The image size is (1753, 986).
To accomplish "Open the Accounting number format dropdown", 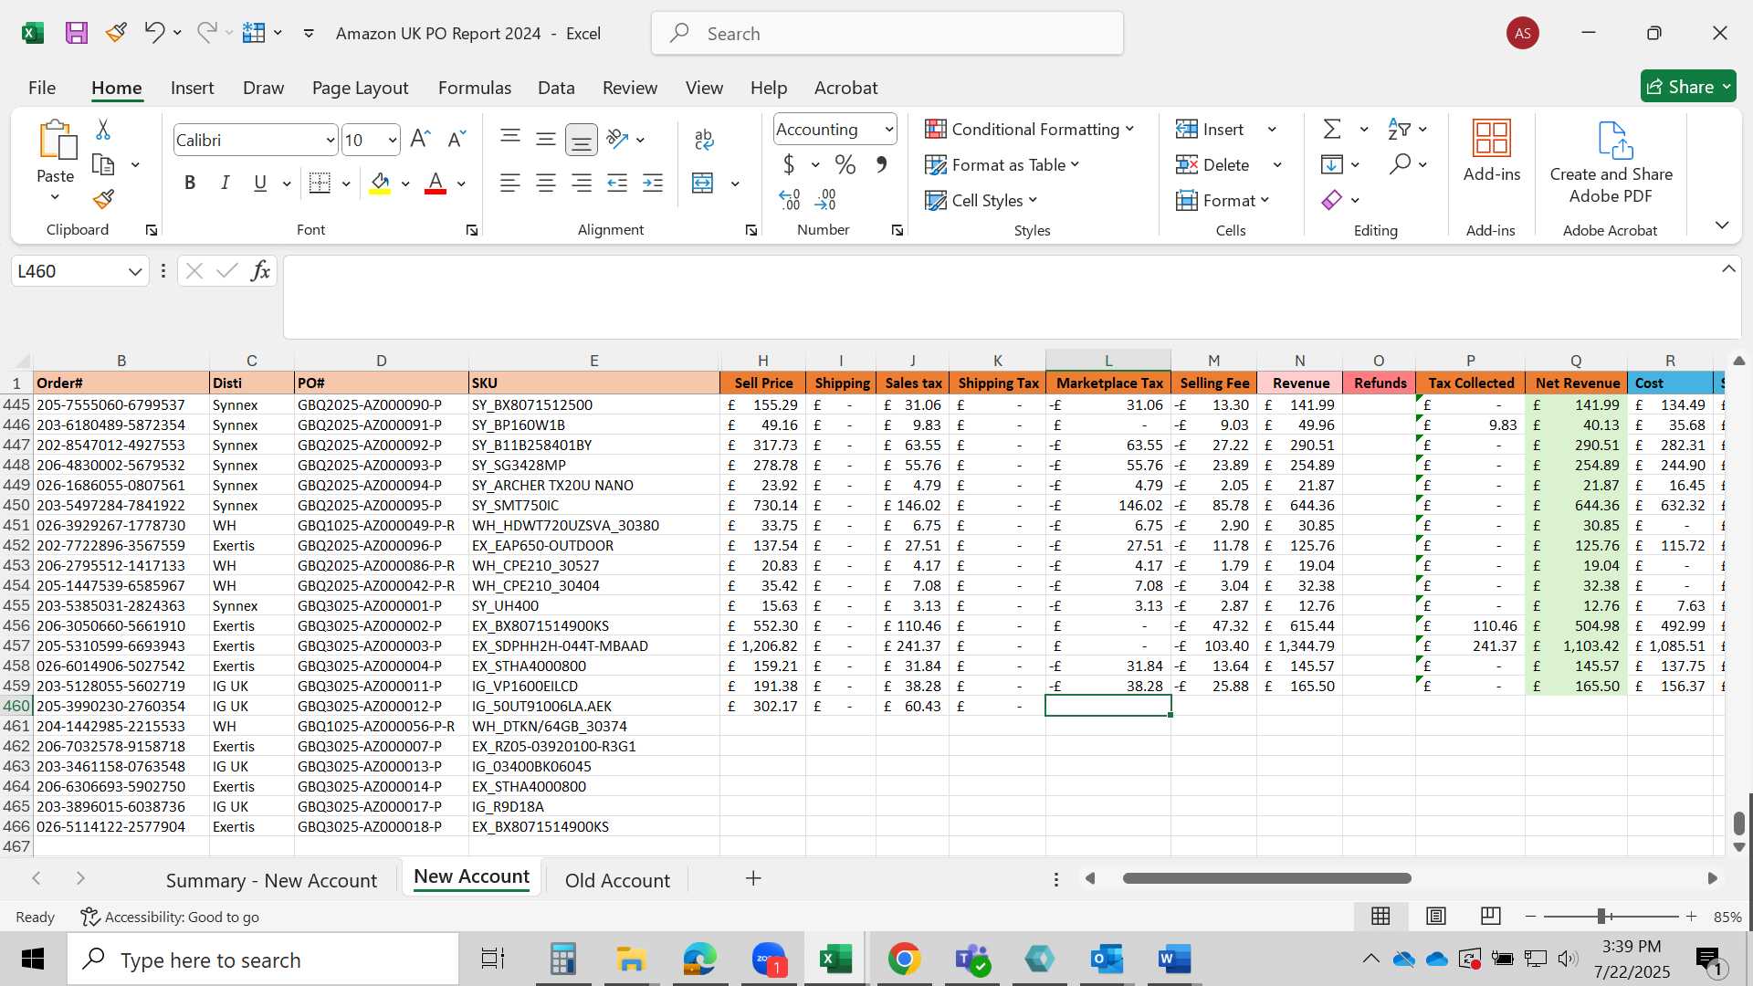I will 888,130.
